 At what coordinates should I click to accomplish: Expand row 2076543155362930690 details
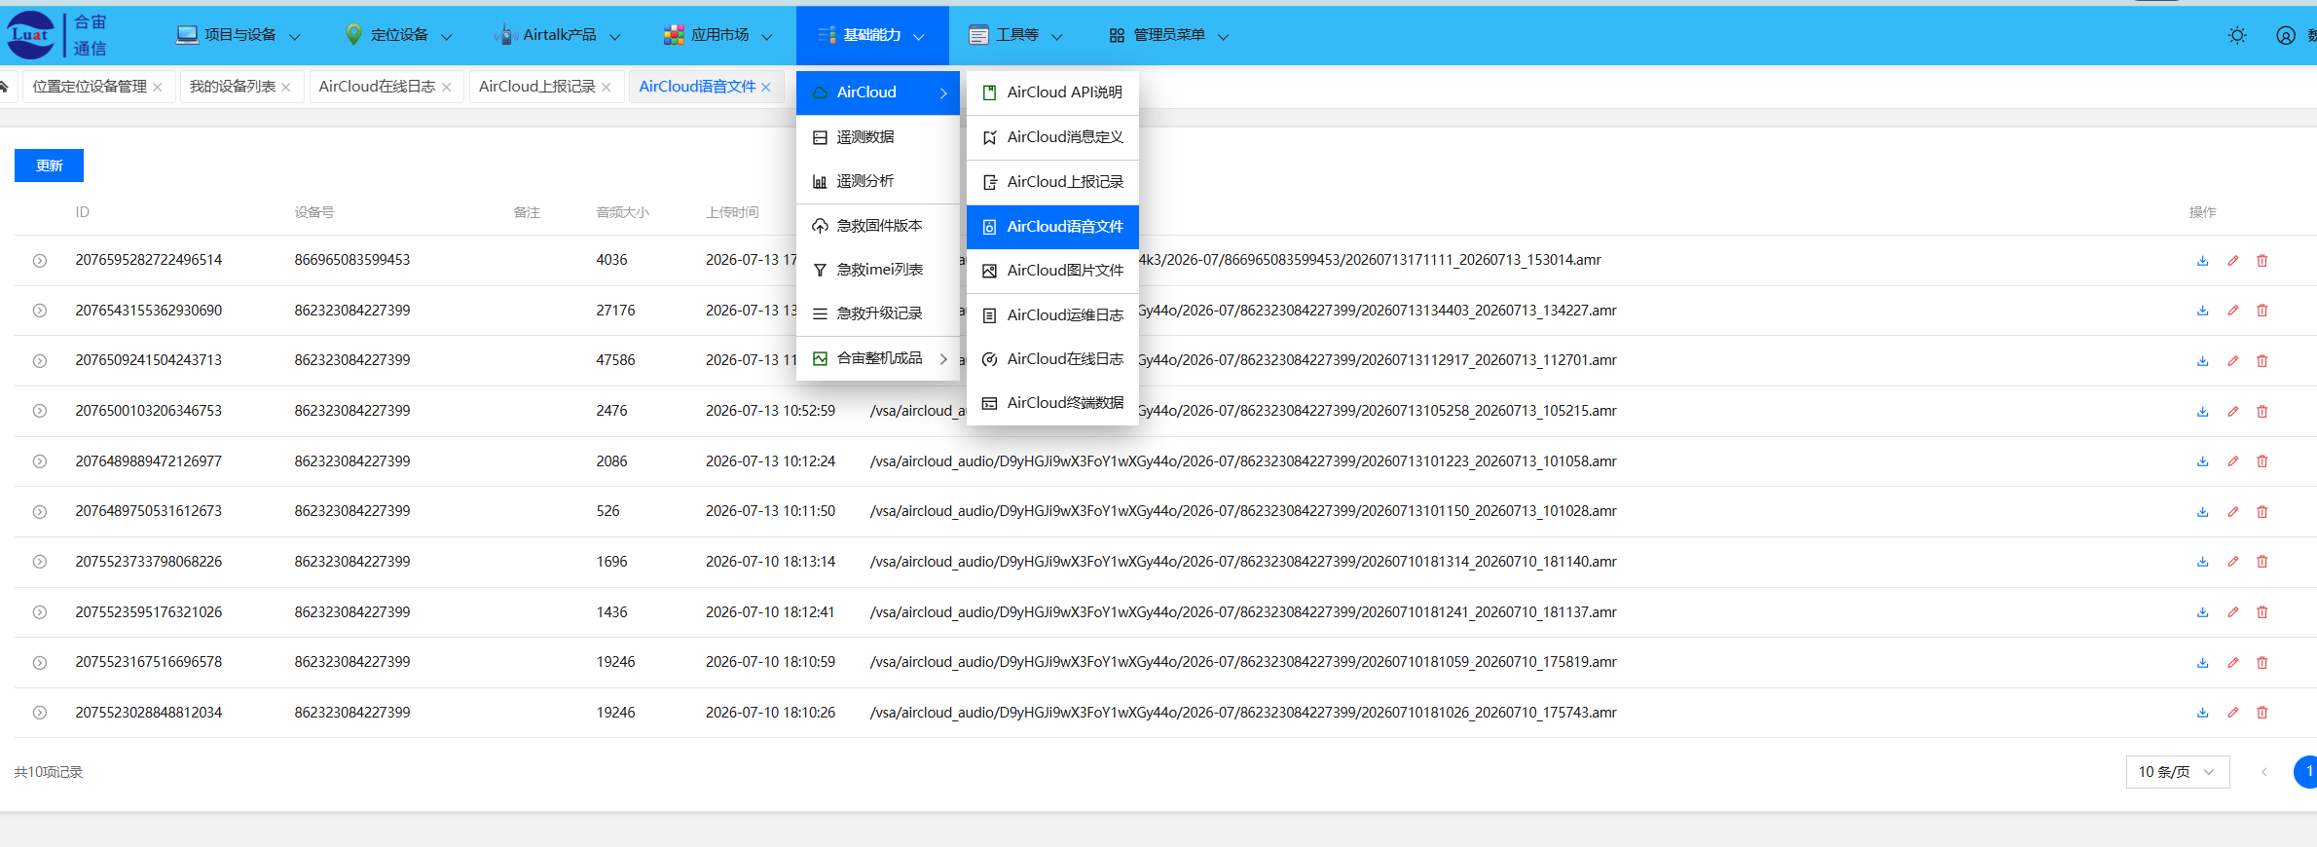click(40, 311)
